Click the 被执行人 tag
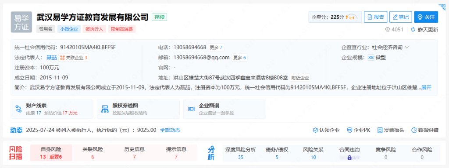The width and height of the screenshot is (449, 168). [x=94, y=29]
